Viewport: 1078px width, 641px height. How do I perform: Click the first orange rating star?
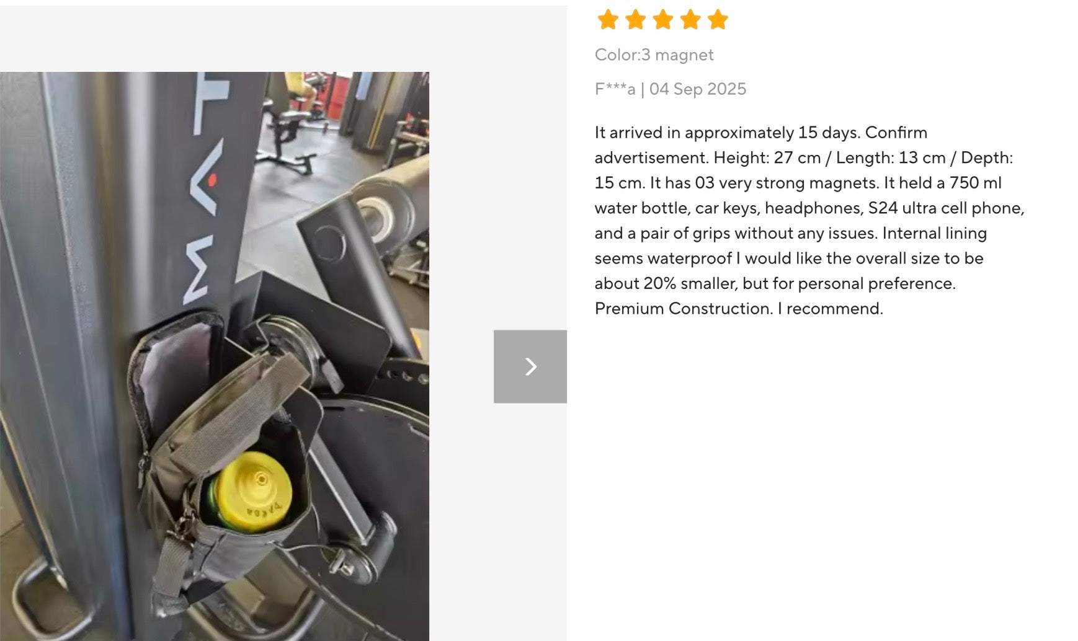point(608,19)
